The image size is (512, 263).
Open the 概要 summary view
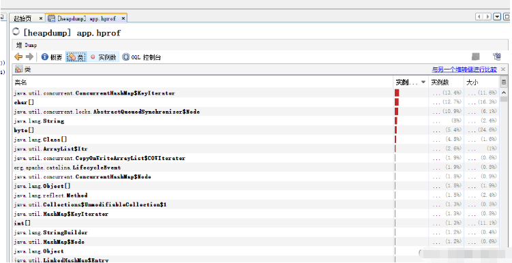point(52,57)
